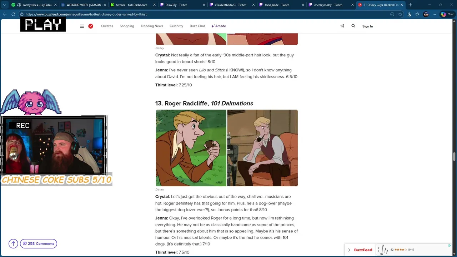Open the Quizzes nav link
Screen dimensions: 457x257
click(x=107, y=26)
